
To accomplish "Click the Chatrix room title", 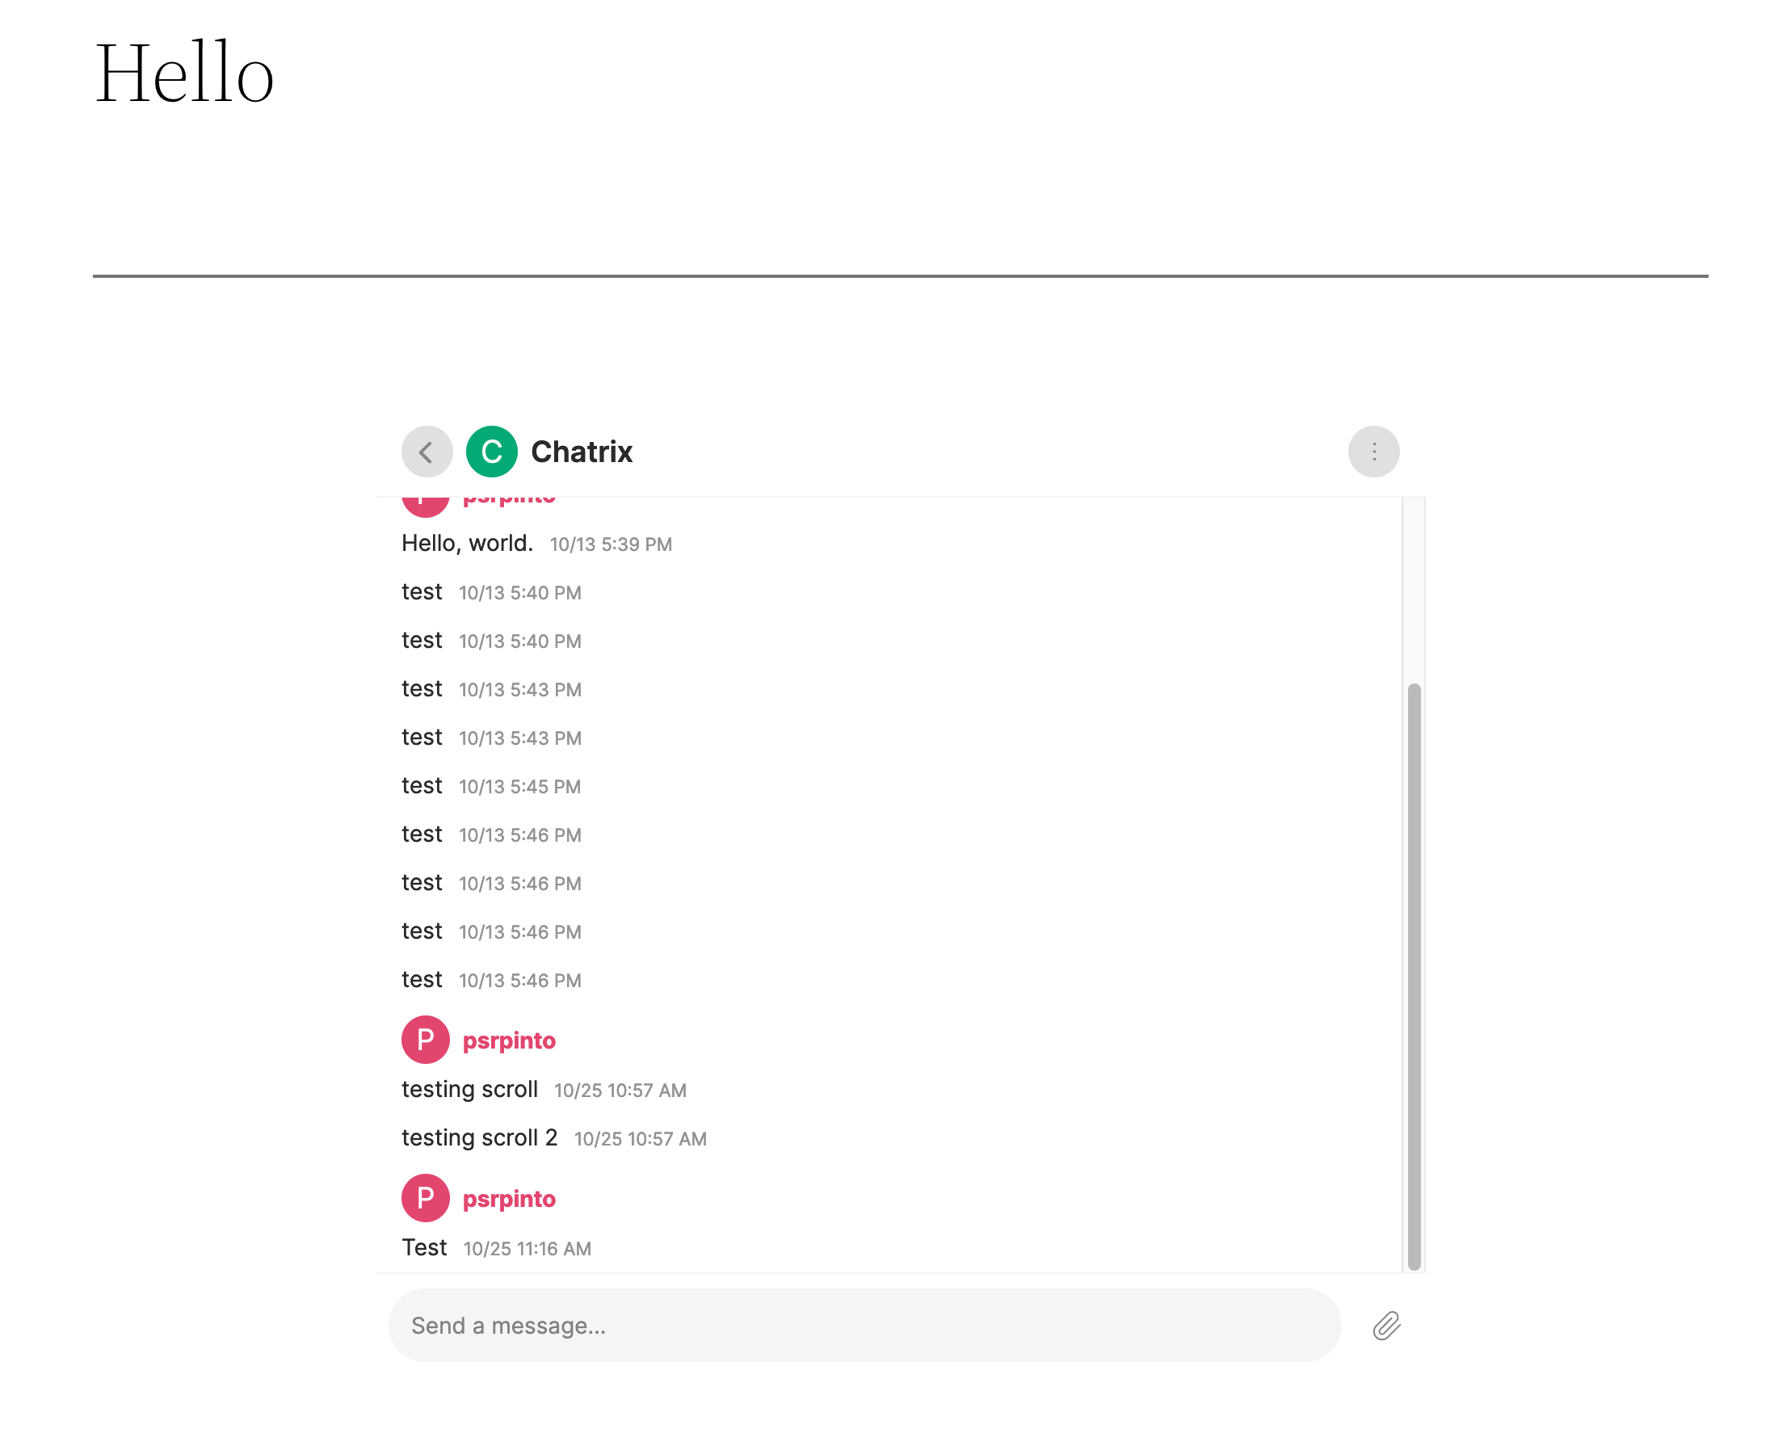I will coord(582,451).
